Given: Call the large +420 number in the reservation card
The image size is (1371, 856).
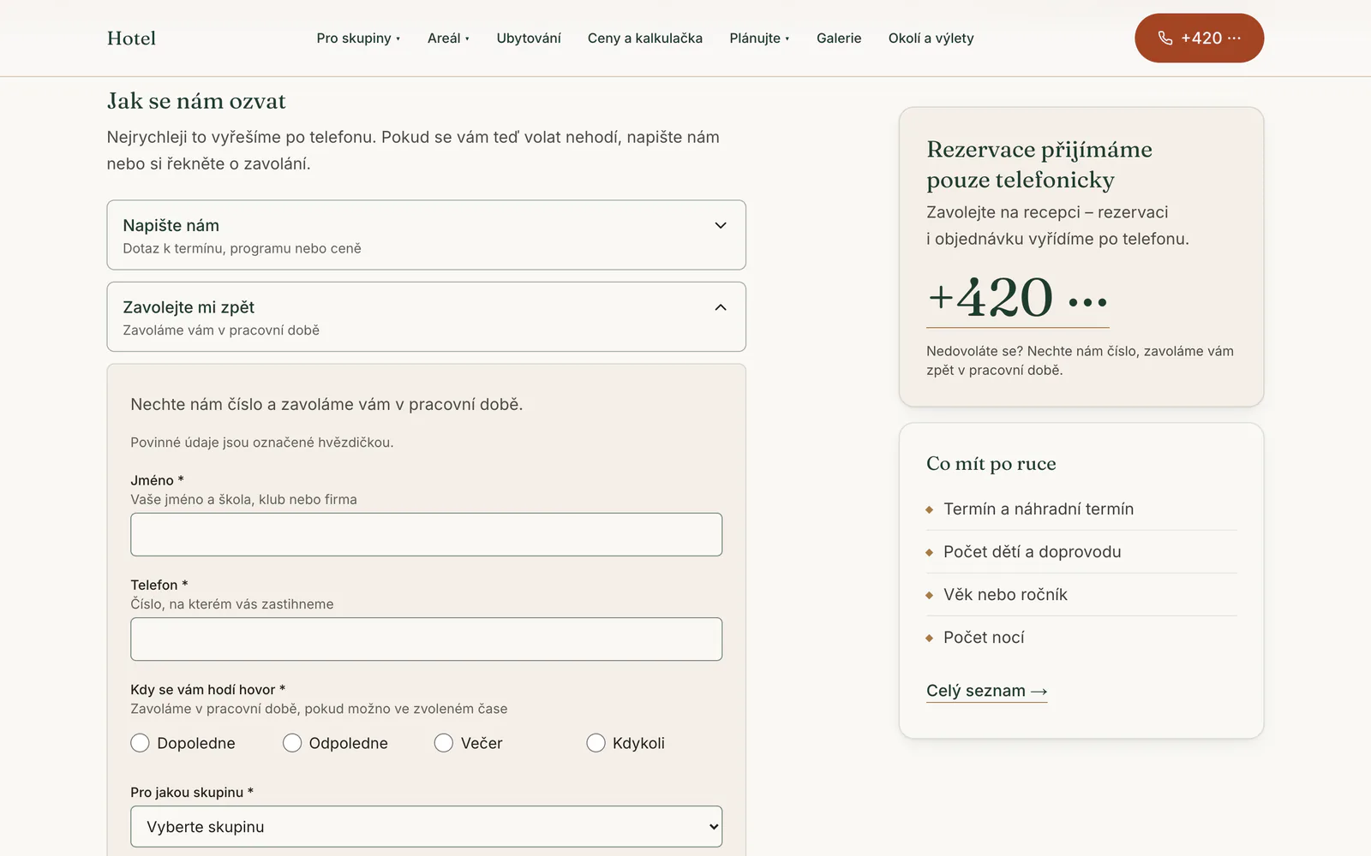Looking at the screenshot, I should coord(1017,298).
